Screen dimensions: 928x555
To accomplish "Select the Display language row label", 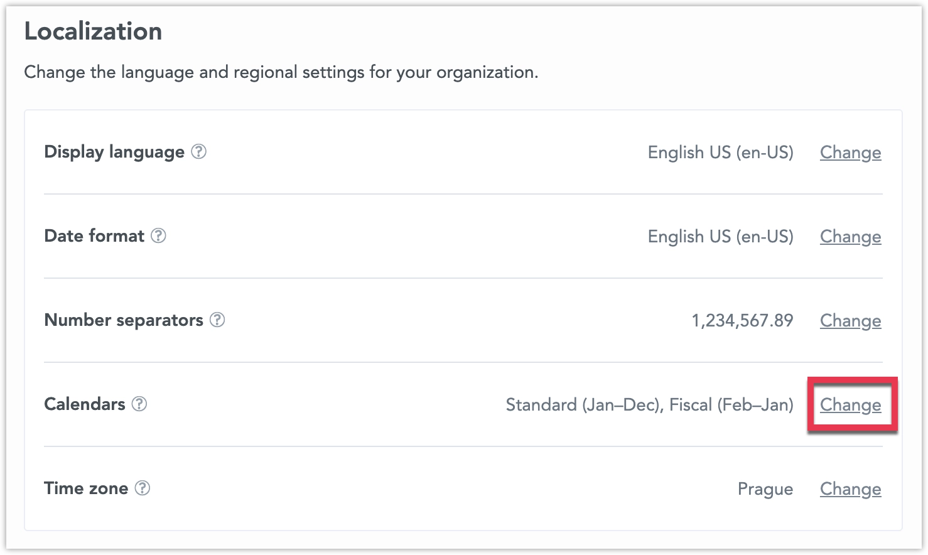I will (x=113, y=152).
